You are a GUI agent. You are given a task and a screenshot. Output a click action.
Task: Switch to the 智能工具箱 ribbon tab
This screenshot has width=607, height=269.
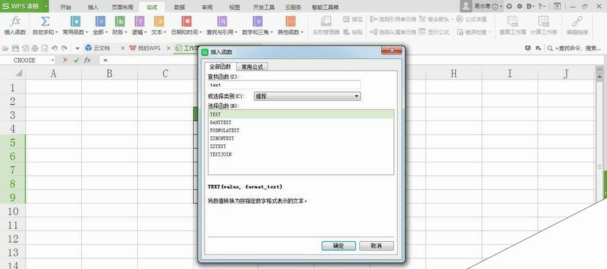point(325,7)
